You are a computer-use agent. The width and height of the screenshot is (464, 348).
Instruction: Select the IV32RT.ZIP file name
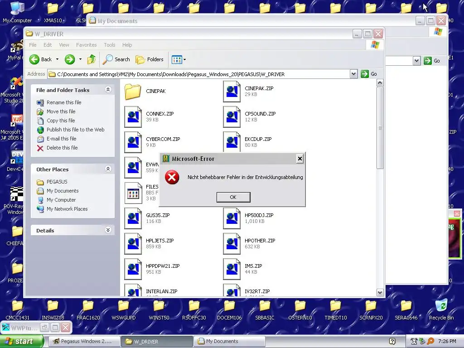coord(257,291)
